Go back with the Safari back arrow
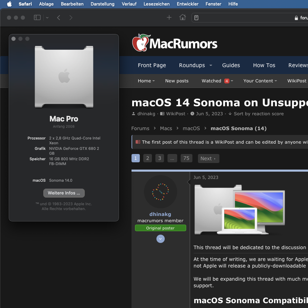The height and width of the screenshot is (308, 308). tap(58, 18)
